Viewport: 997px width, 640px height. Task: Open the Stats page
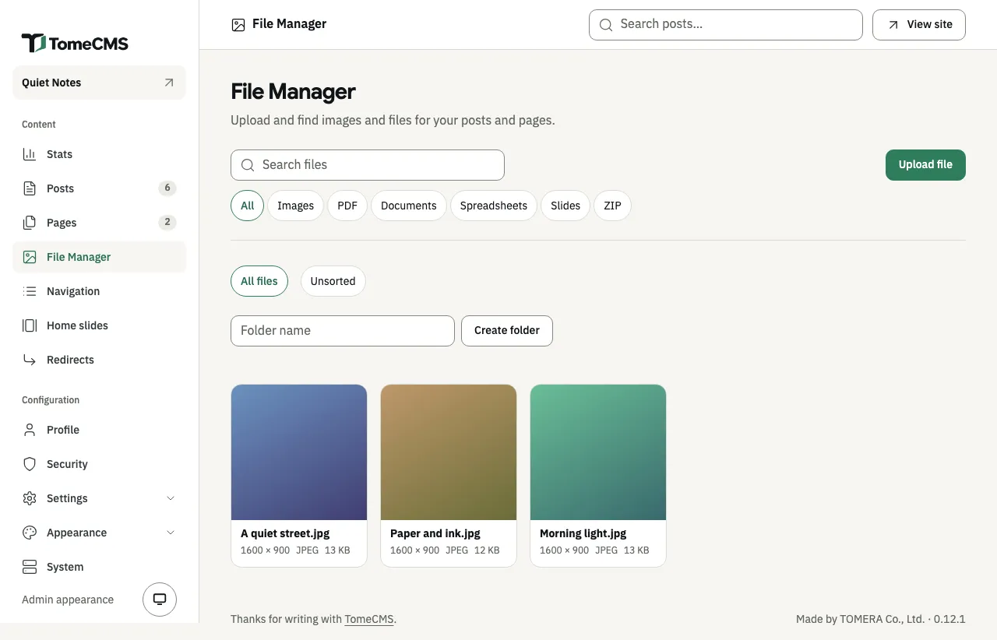[100, 154]
